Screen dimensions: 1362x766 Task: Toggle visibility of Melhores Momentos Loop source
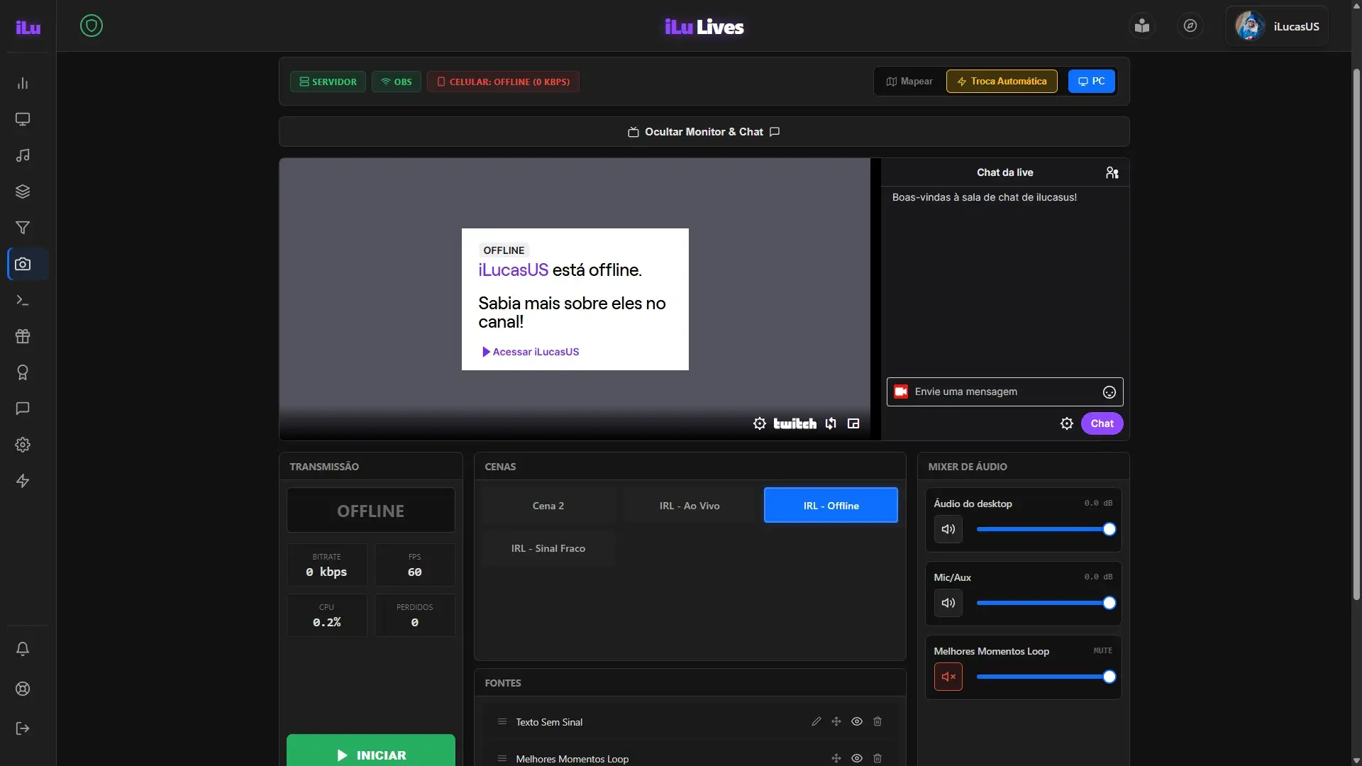click(x=857, y=758)
